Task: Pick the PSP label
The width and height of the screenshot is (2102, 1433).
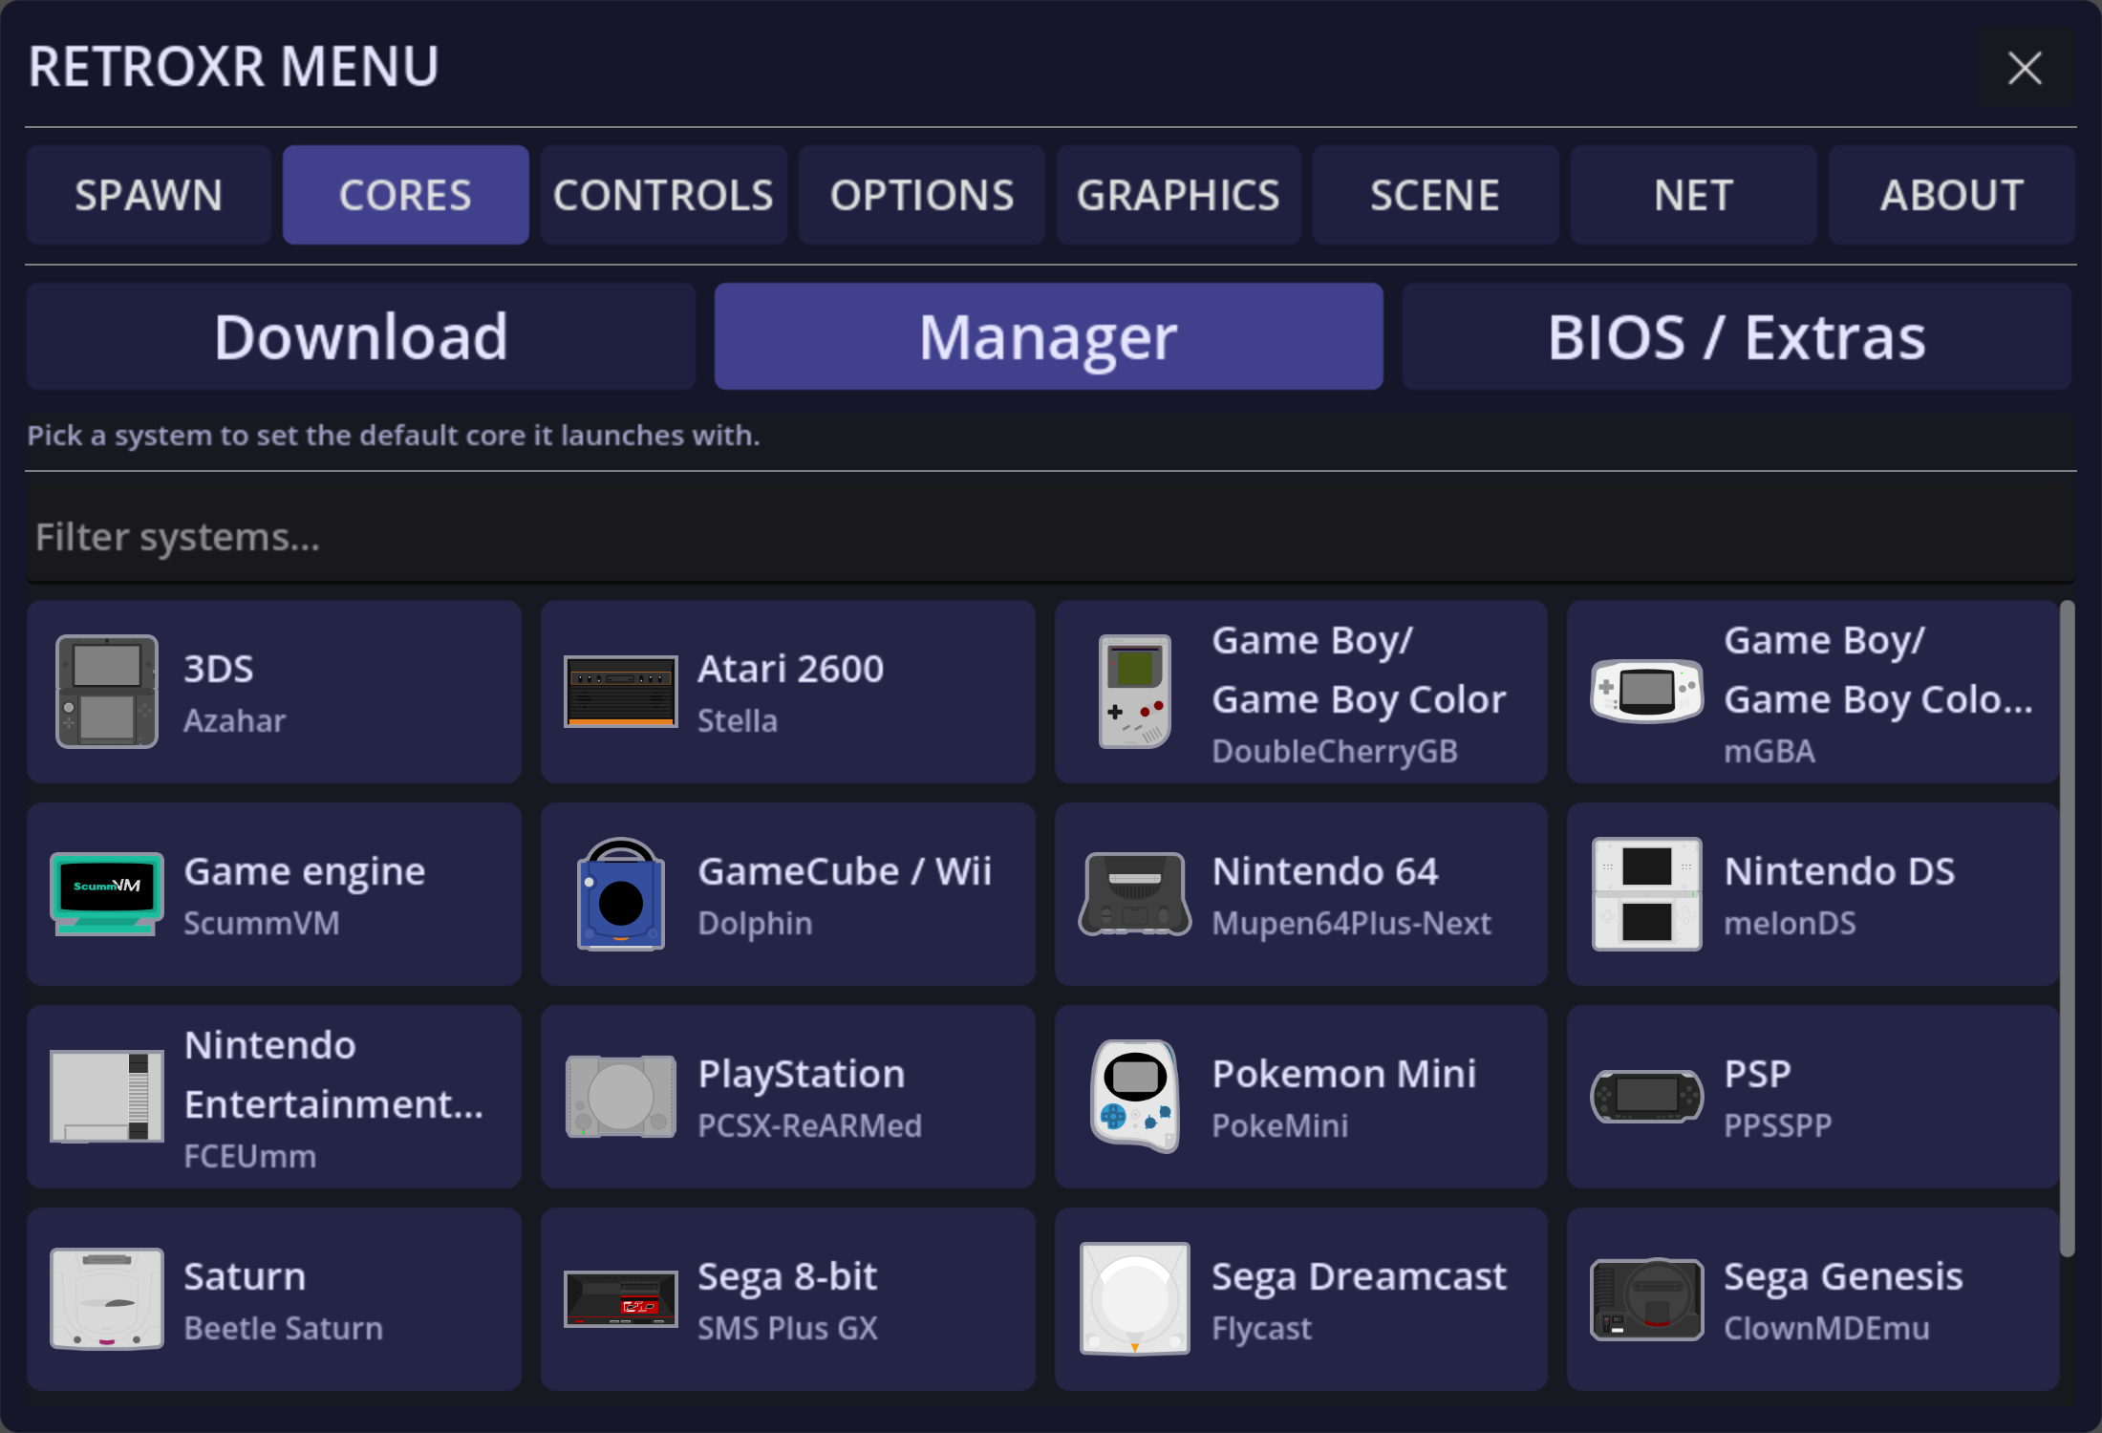Action: click(x=1758, y=1074)
